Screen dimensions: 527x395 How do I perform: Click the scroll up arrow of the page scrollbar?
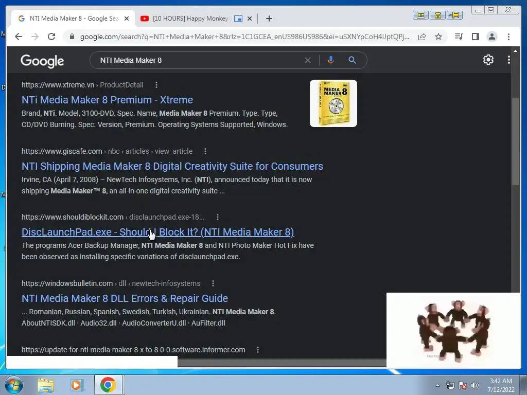(x=515, y=51)
